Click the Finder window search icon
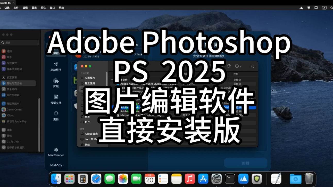 252,66
